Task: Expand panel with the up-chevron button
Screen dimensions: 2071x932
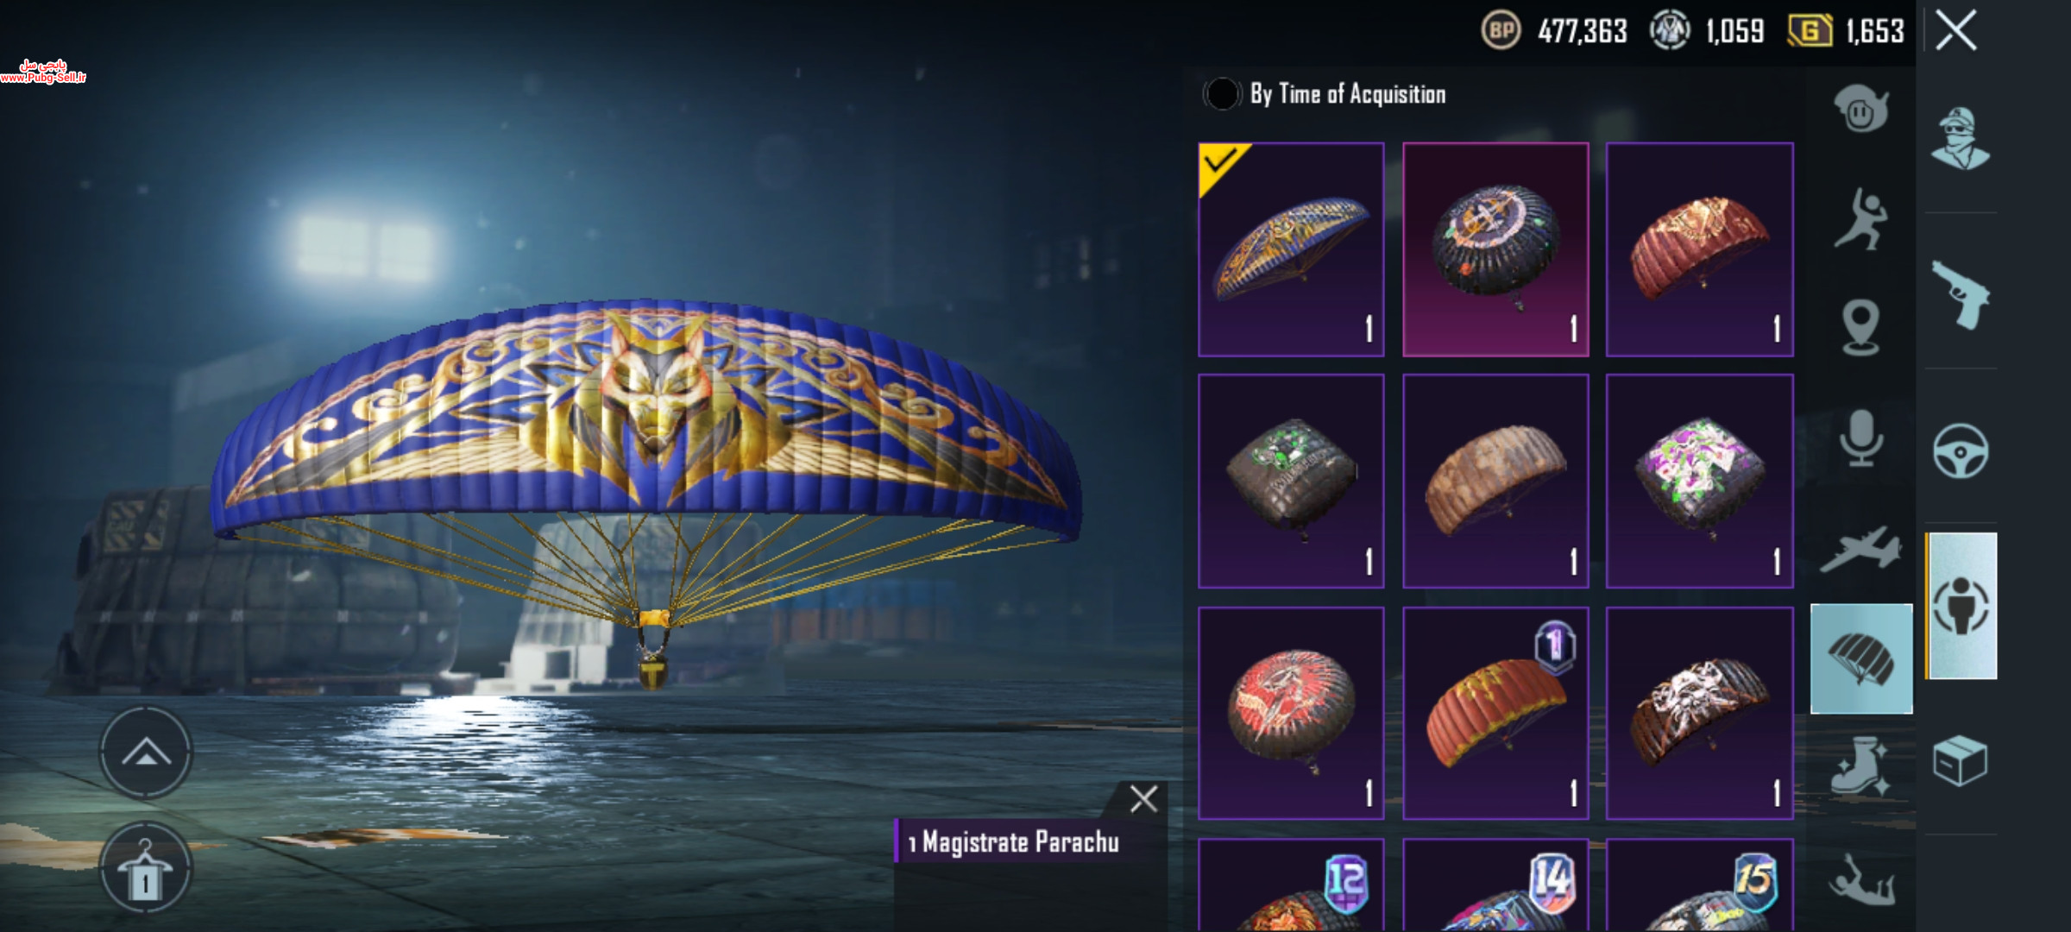Action: point(145,753)
